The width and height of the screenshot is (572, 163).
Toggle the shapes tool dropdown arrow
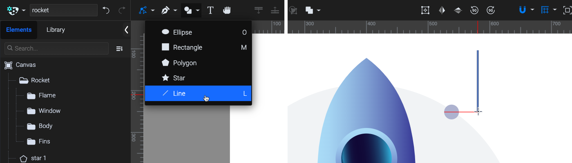click(198, 11)
